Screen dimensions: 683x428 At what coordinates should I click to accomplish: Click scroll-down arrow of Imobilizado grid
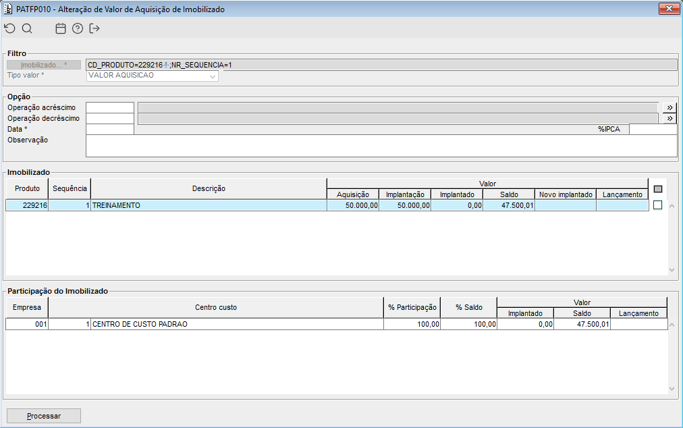click(672, 270)
